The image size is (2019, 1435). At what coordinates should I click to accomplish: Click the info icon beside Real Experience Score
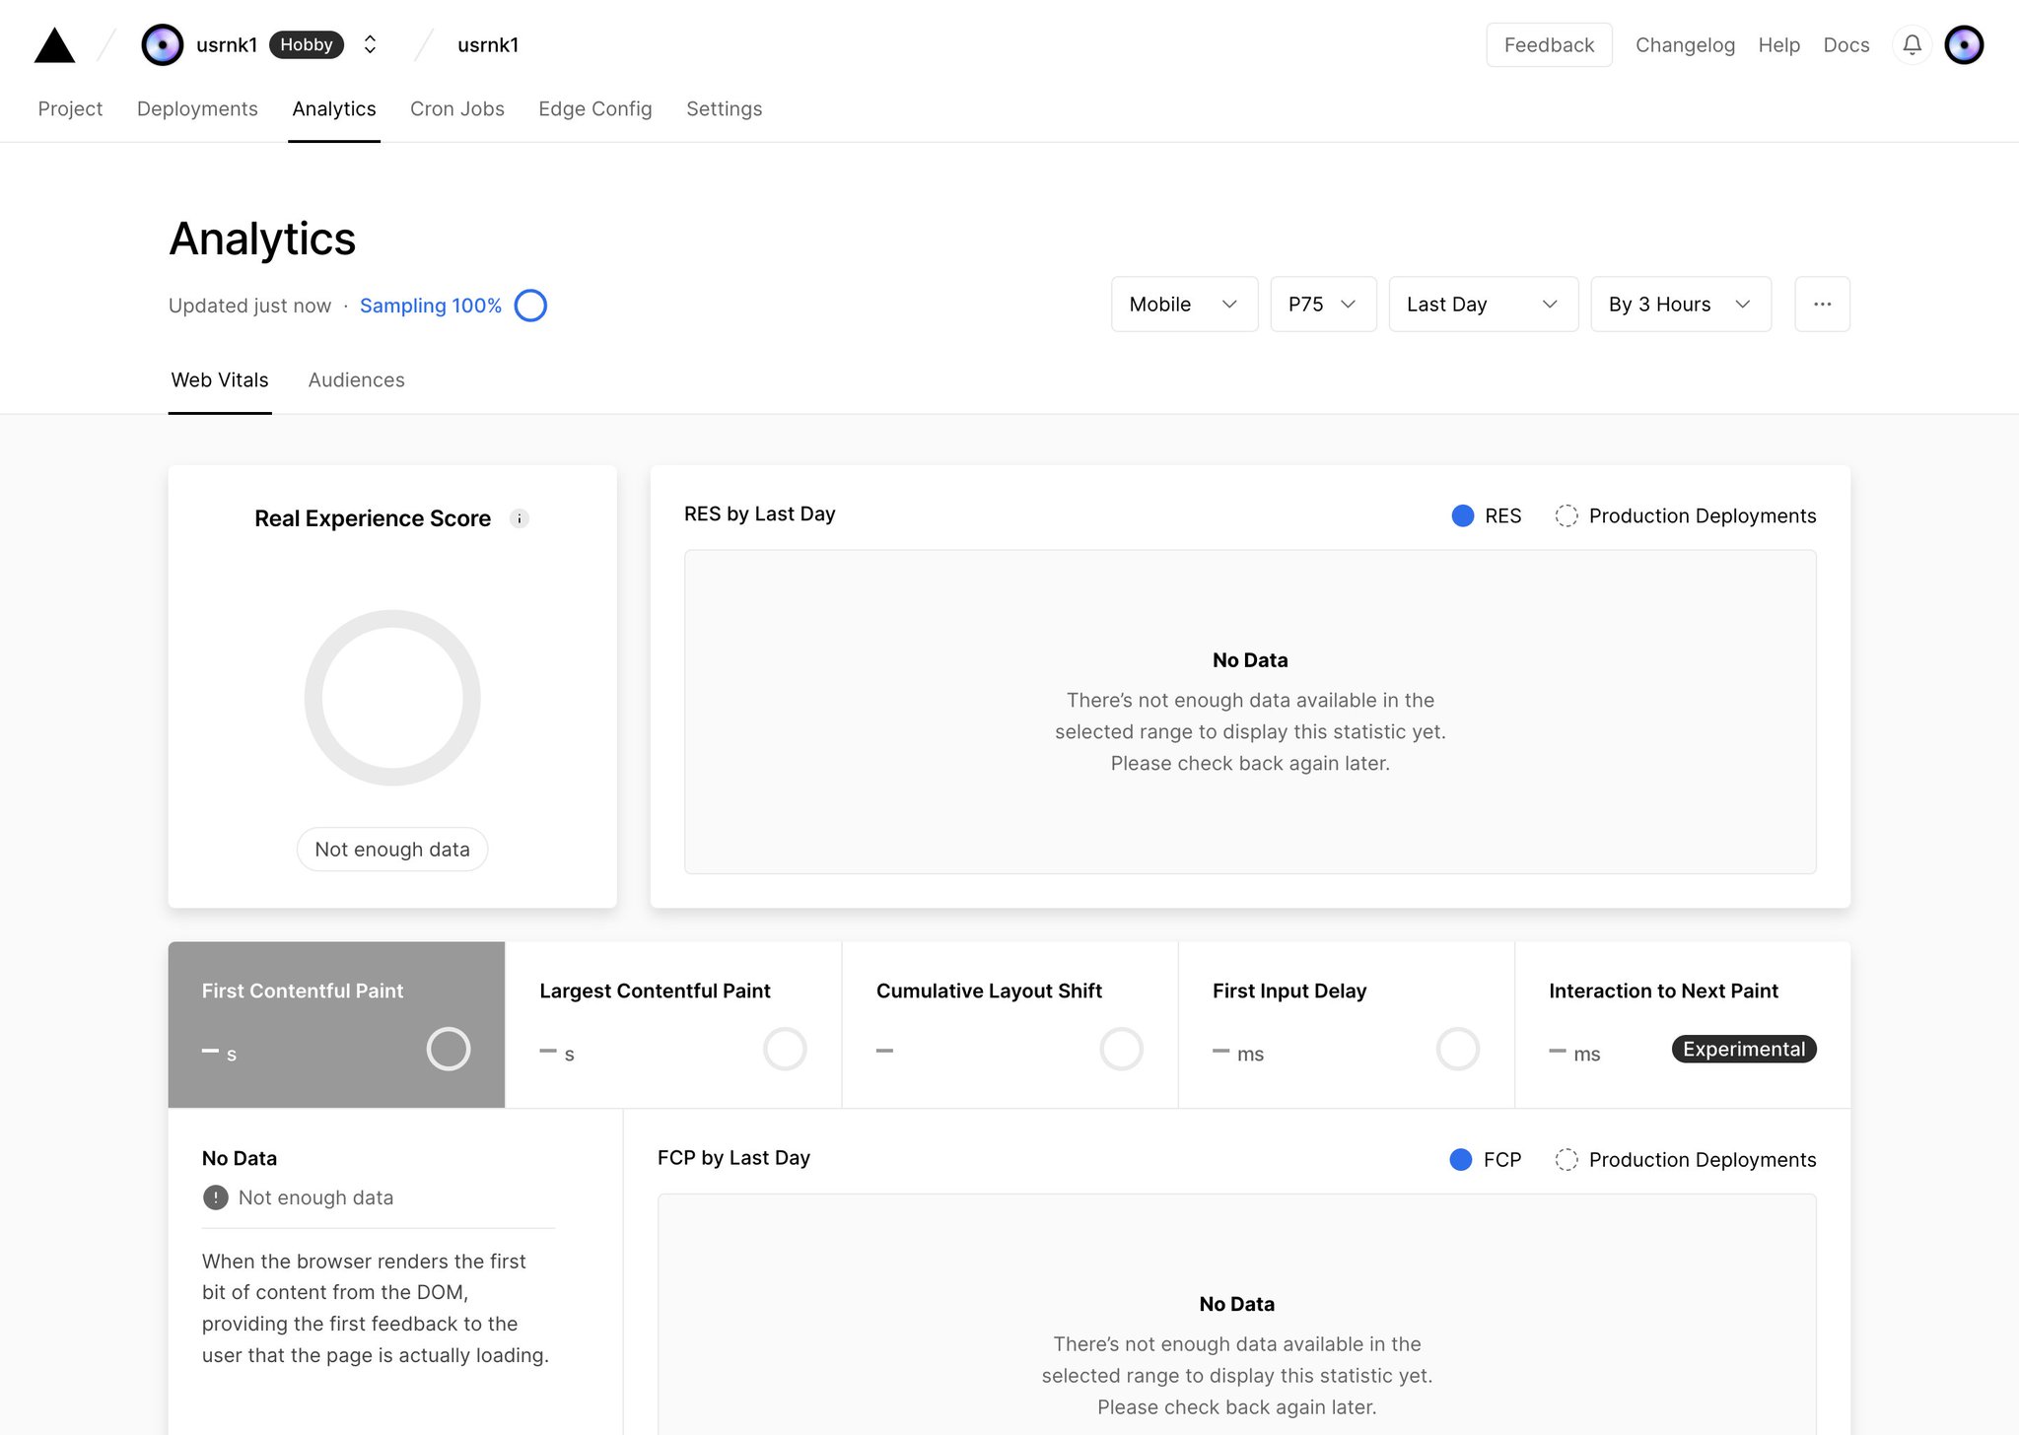[520, 518]
